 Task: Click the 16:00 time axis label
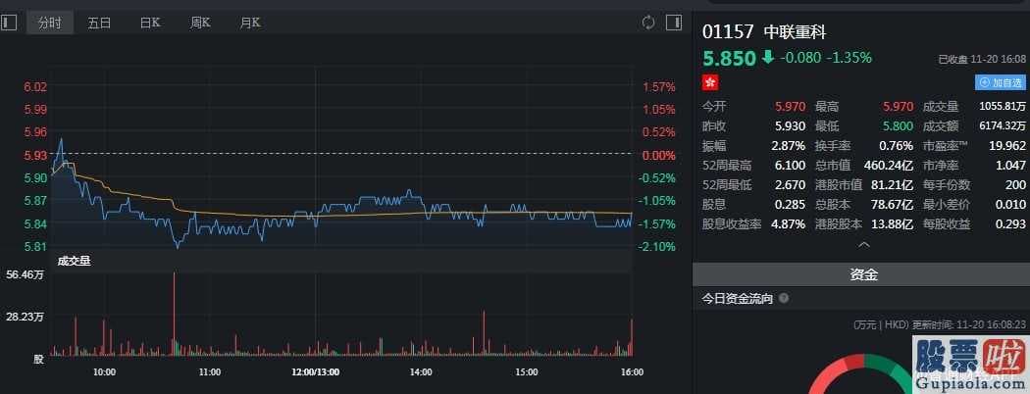(632, 371)
